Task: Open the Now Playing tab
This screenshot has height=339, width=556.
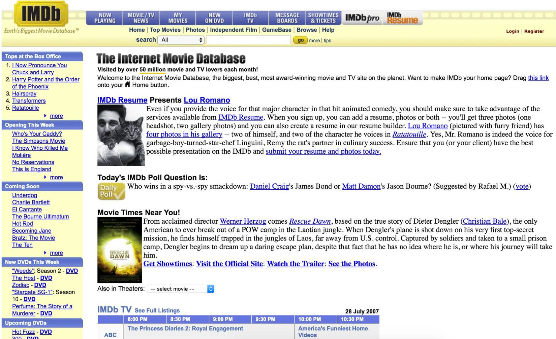Action: (105, 18)
